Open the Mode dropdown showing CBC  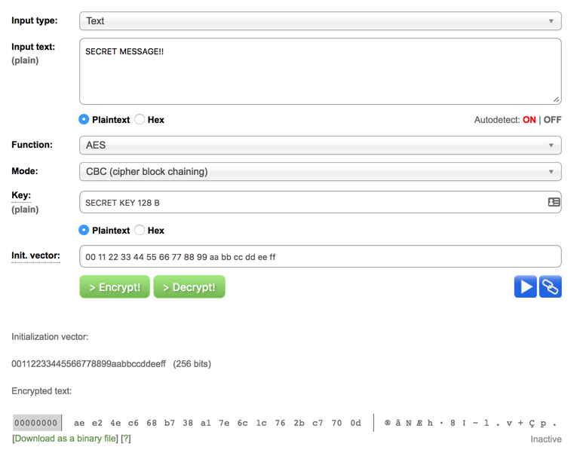[x=320, y=172]
